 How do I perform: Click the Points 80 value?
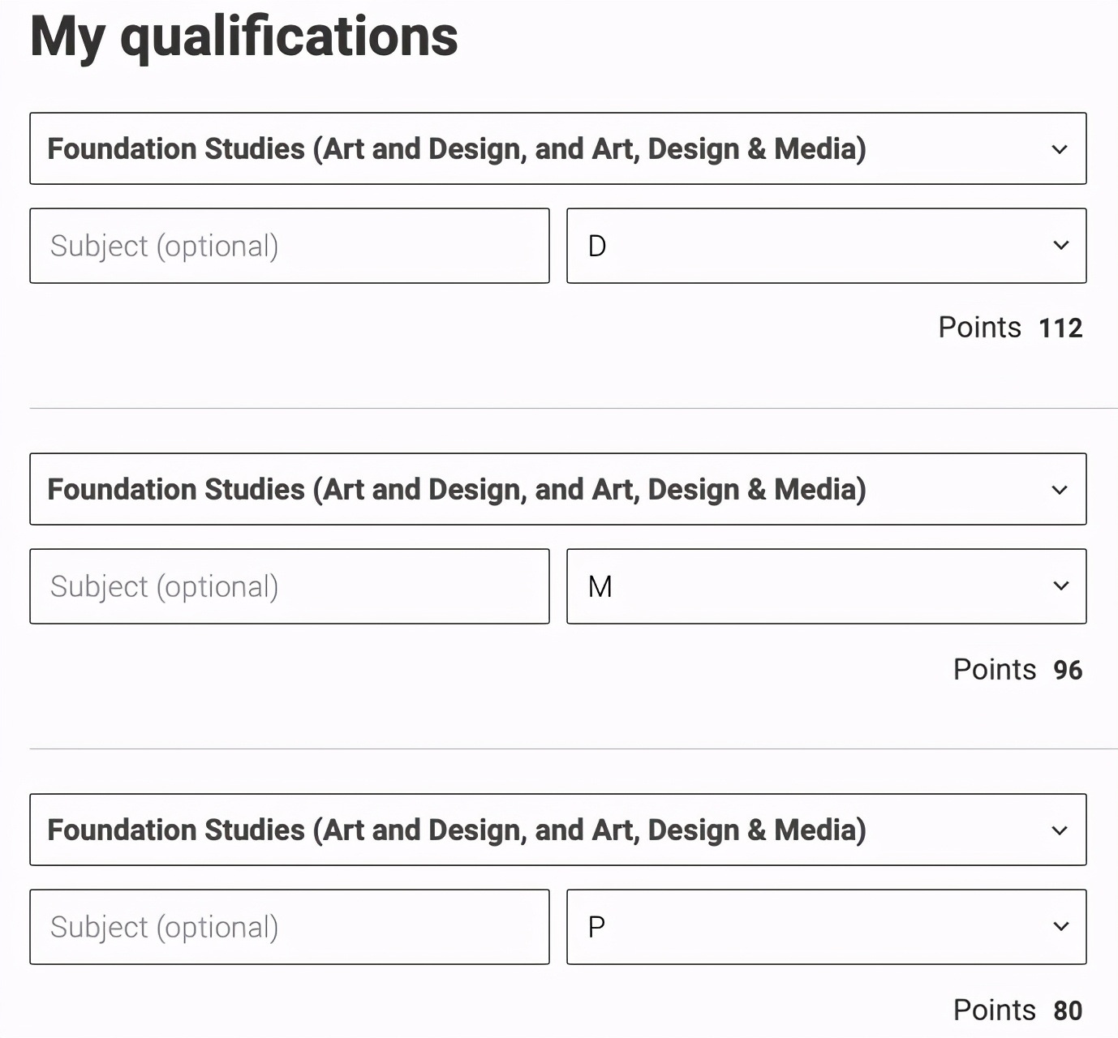tap(1067, 1011)
